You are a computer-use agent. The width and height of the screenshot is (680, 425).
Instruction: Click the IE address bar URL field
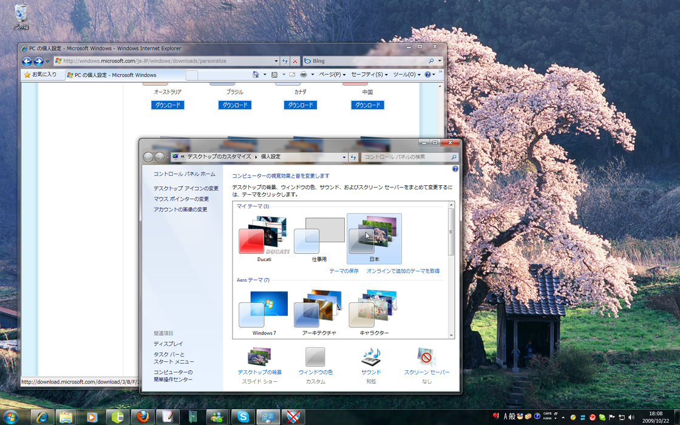(164, 61)
